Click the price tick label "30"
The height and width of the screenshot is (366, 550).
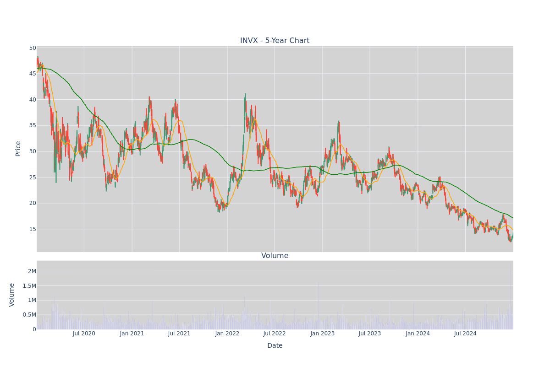33,151
